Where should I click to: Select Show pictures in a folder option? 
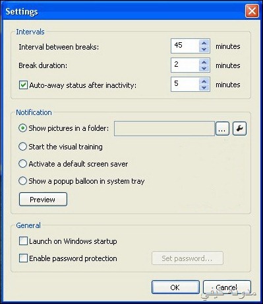22,128
